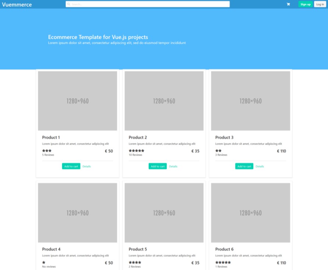Click the search magnifier icon
The image size is (328, 270).
click(68, 4)
